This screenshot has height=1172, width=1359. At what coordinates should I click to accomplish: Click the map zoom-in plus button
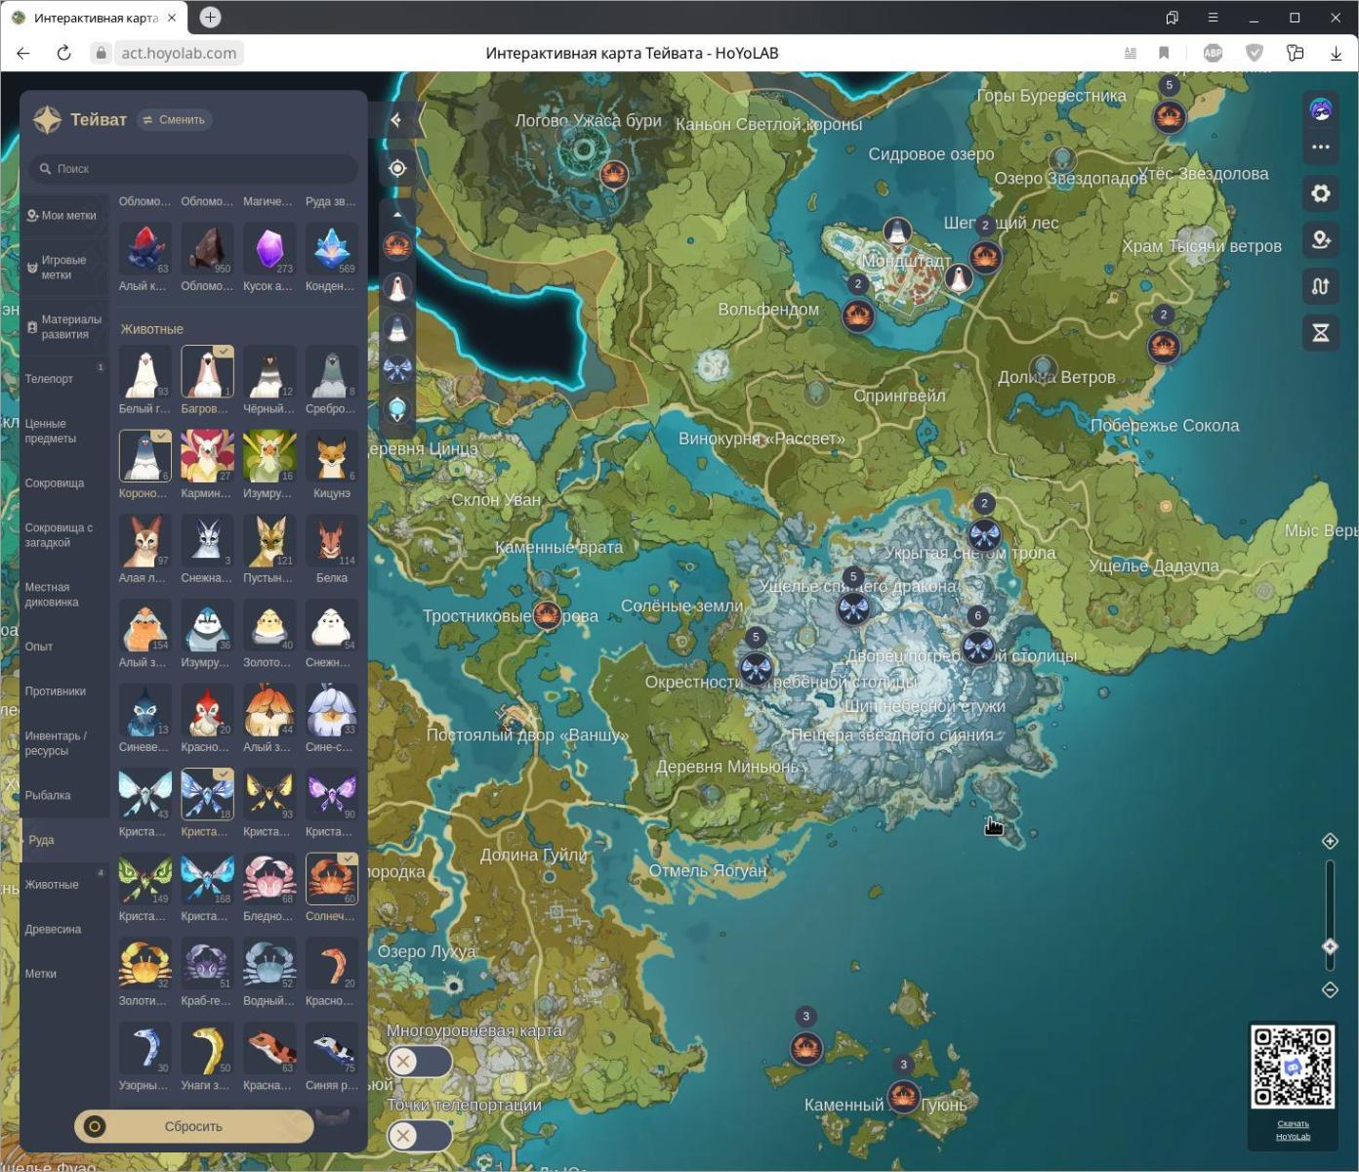[x=1330, y=841]
